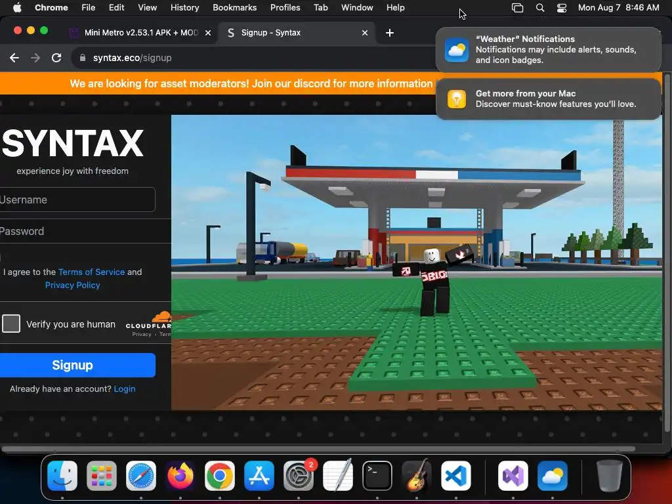This screenshot has height=504, width=672.
Task: Open Terminal from the dock
Action: tap(377, 476)
